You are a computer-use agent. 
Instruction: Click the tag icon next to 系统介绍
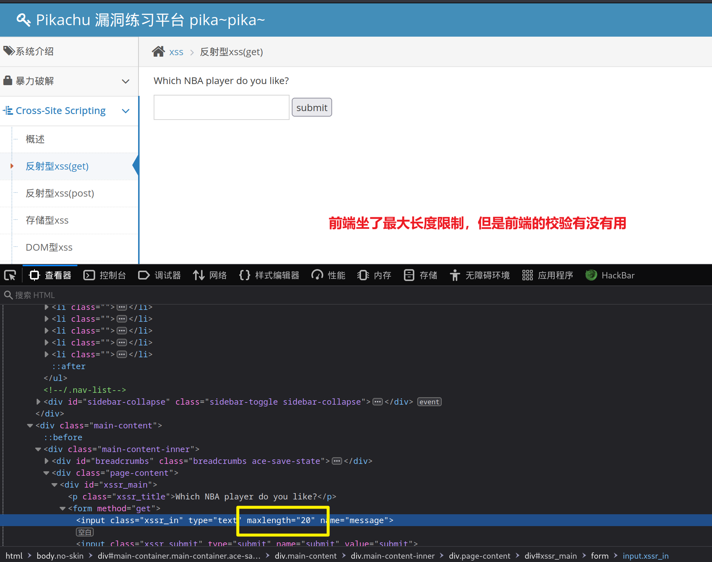[9, 51]
